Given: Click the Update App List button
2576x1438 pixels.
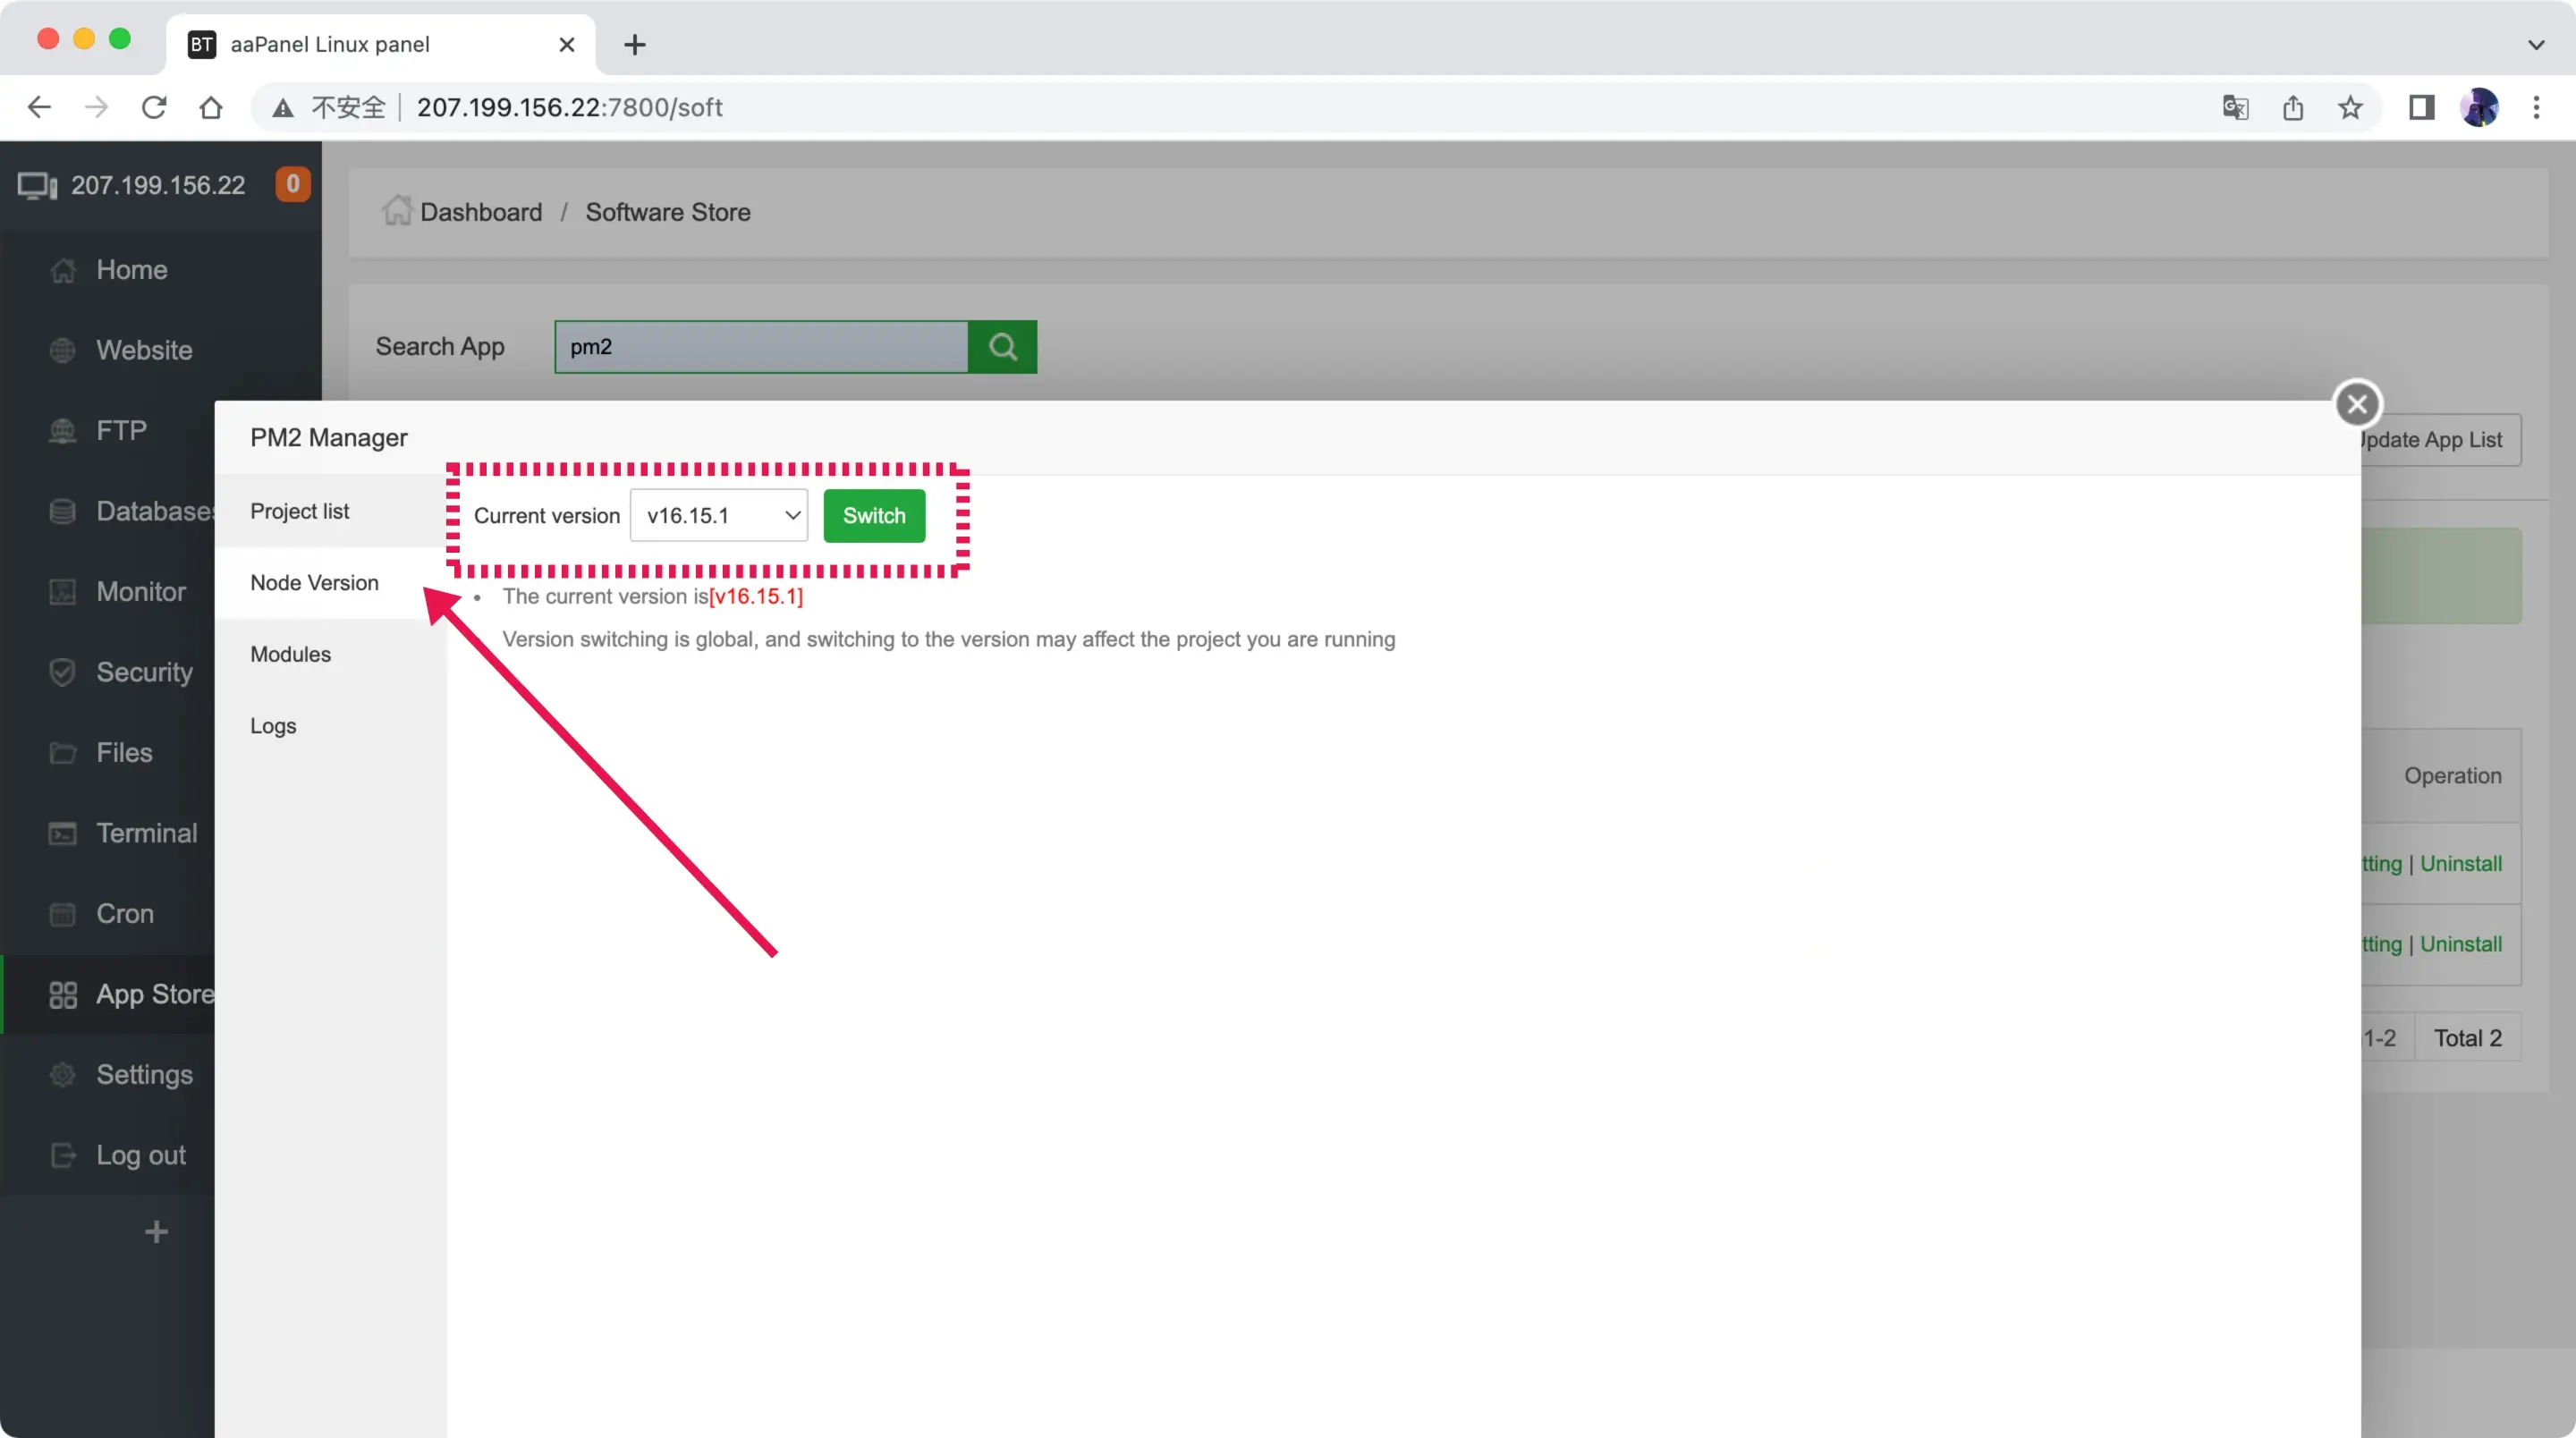Looking at the screenshot, I should tap(2440, 440).
